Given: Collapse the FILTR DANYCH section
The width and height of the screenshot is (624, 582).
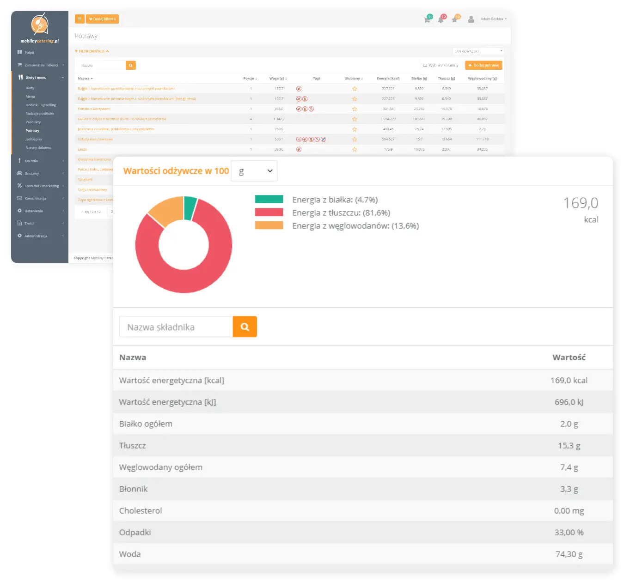Looking at the screenshot, I should pyautogui.click(x=92, y=51).
